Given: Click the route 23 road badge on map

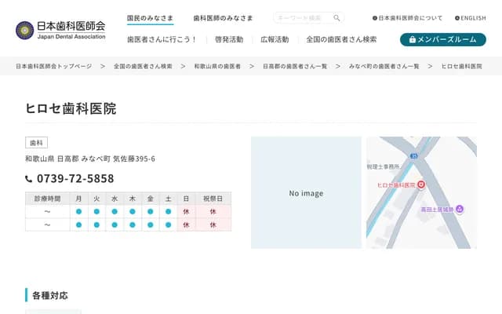Looking at the screenshot, I should point(414,157).
